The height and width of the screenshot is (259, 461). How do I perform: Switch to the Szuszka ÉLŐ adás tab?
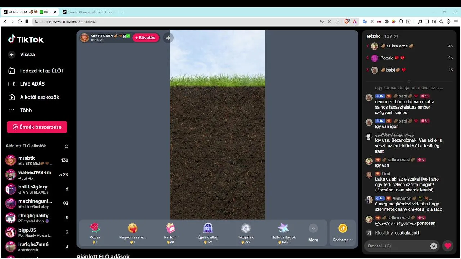click(x=89, y=12)
